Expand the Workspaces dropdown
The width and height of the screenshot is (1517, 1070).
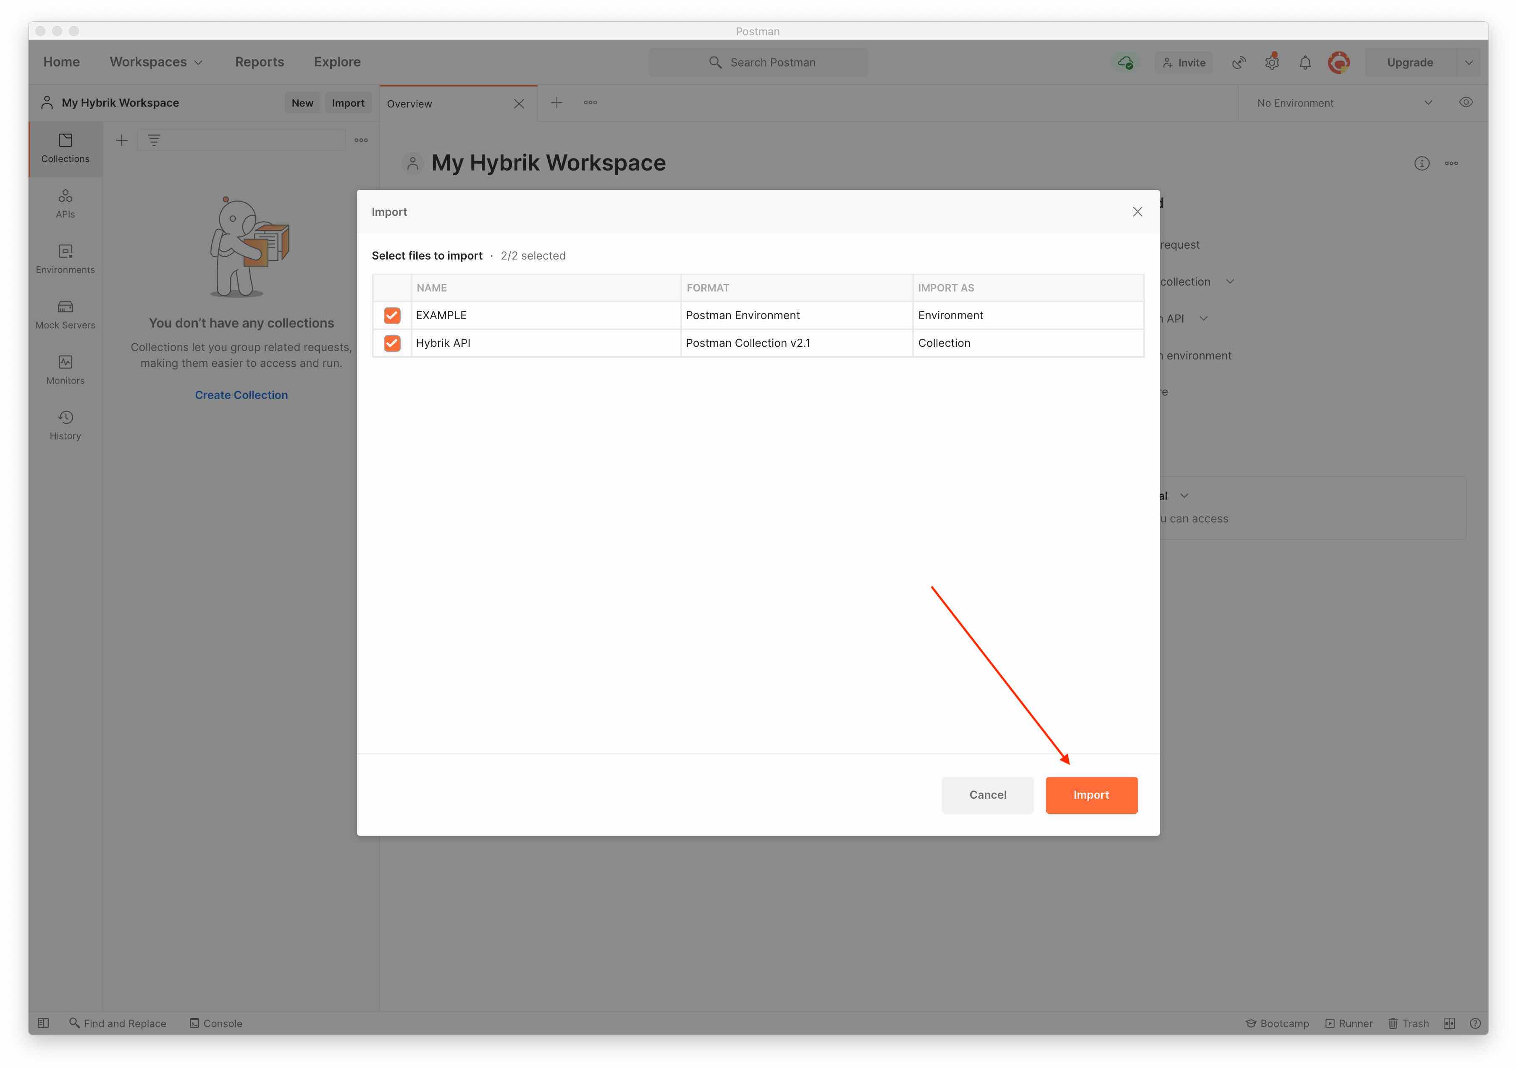[x=156, y=62]
